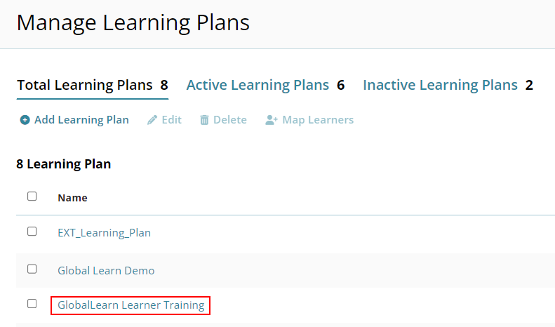Screen dimensions: 555x327
Task: Switch to Total Learning Plans tab
Action: tap(93, 85)
